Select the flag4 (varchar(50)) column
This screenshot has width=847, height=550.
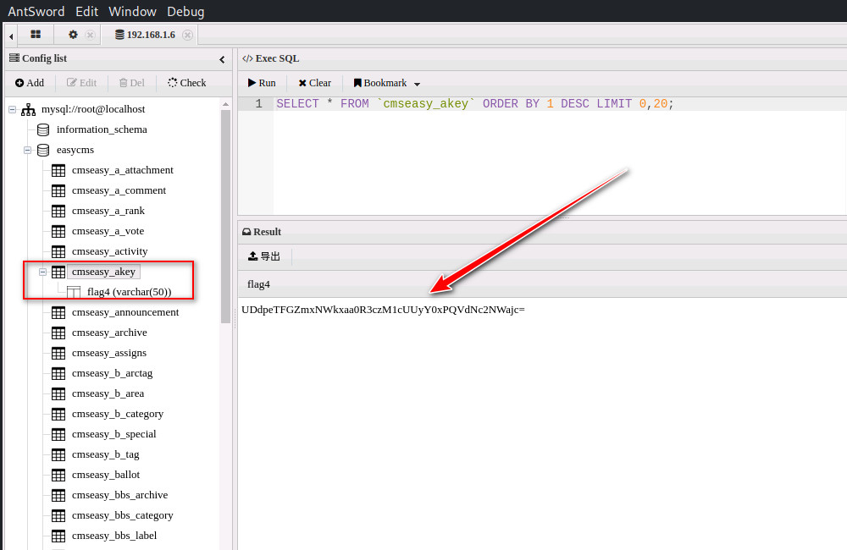tap(129, 292)
